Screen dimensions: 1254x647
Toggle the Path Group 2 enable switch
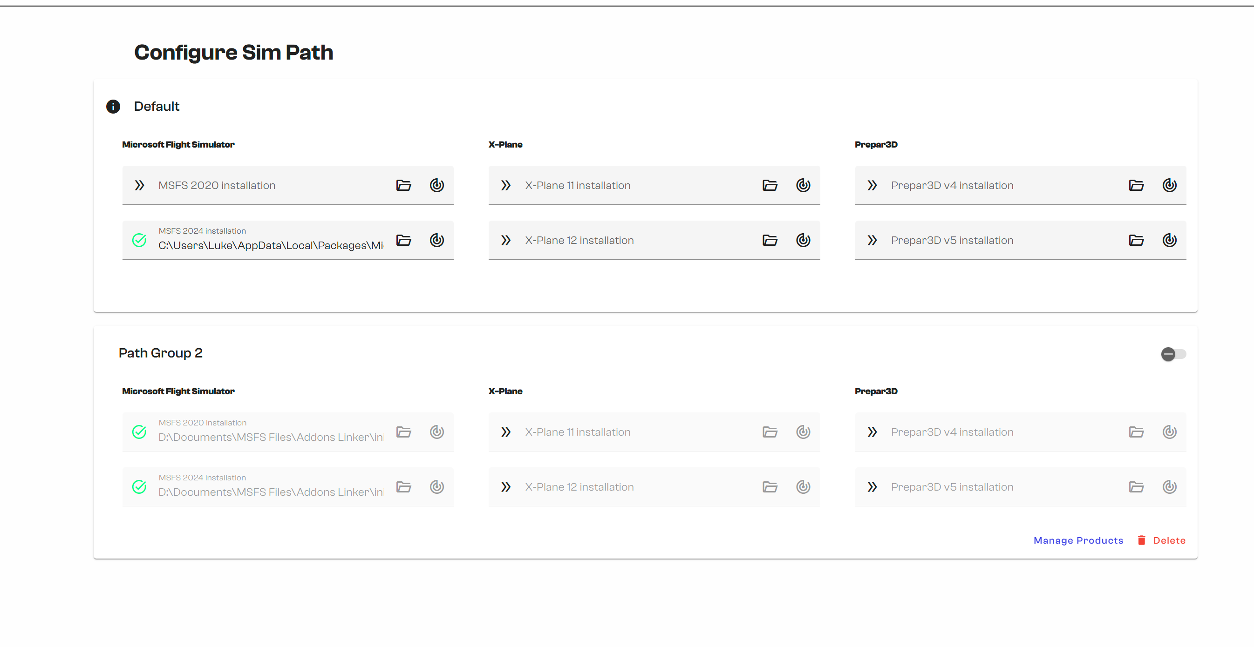pyautogui.click(x=1173, y=354)
